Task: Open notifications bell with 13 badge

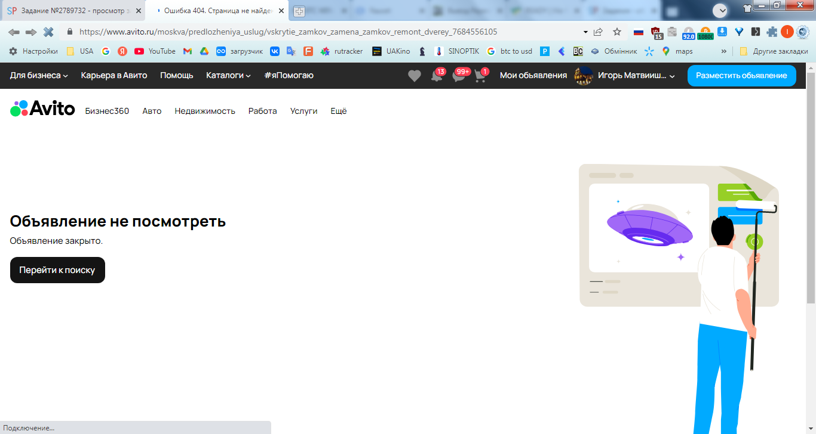Action: pos(437,76)
